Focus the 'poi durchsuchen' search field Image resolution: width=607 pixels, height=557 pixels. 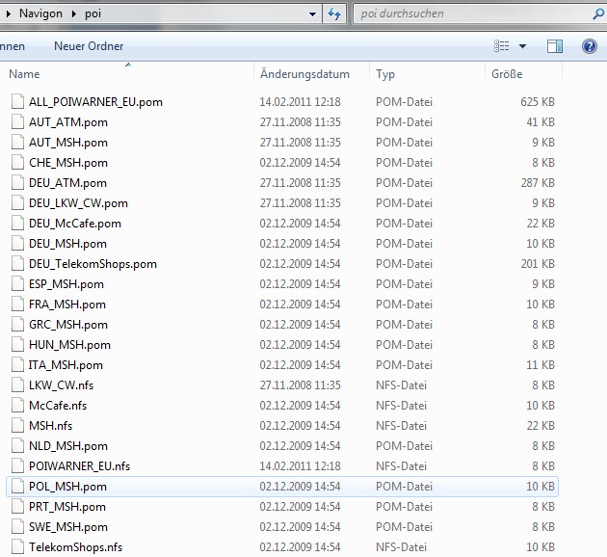[480, 13]
